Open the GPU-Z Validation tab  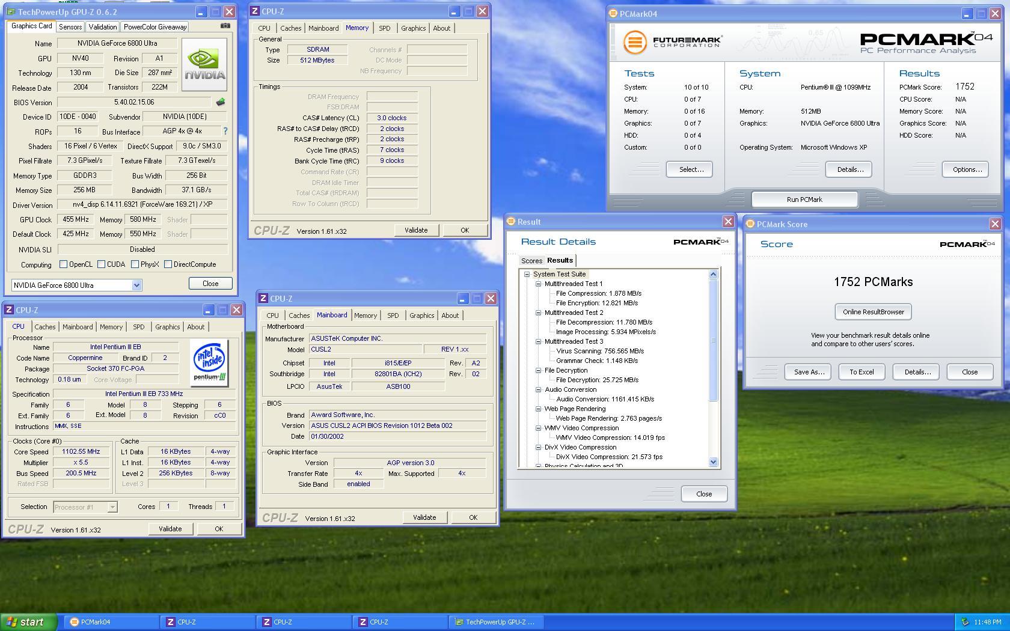point(103,27)
